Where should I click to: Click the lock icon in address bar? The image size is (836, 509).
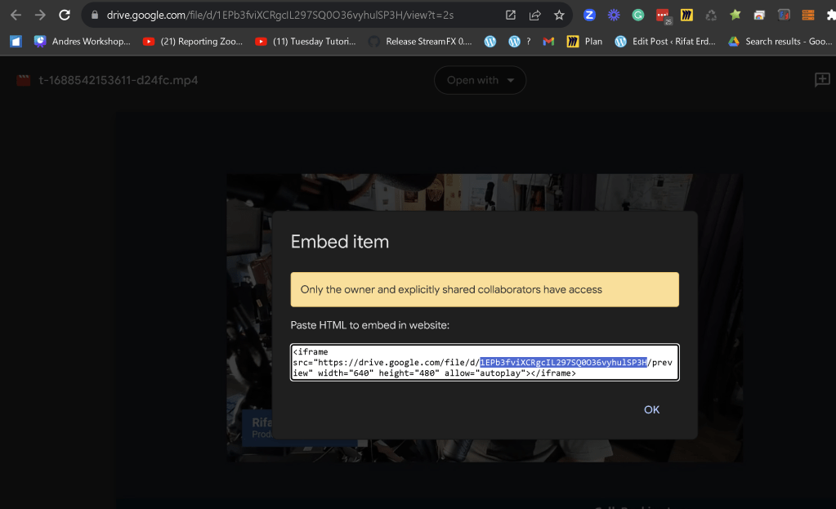95,15
